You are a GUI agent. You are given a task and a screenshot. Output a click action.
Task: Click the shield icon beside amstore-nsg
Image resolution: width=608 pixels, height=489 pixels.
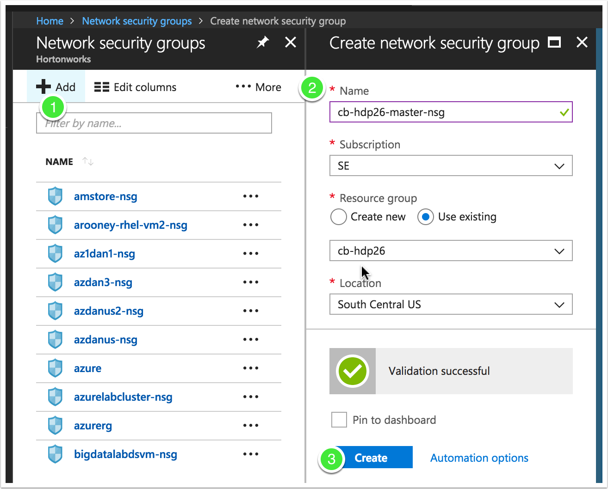(55, 196)
